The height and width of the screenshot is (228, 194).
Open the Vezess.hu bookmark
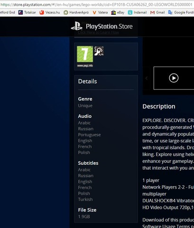pyautogui.click(x=50, y=12)
